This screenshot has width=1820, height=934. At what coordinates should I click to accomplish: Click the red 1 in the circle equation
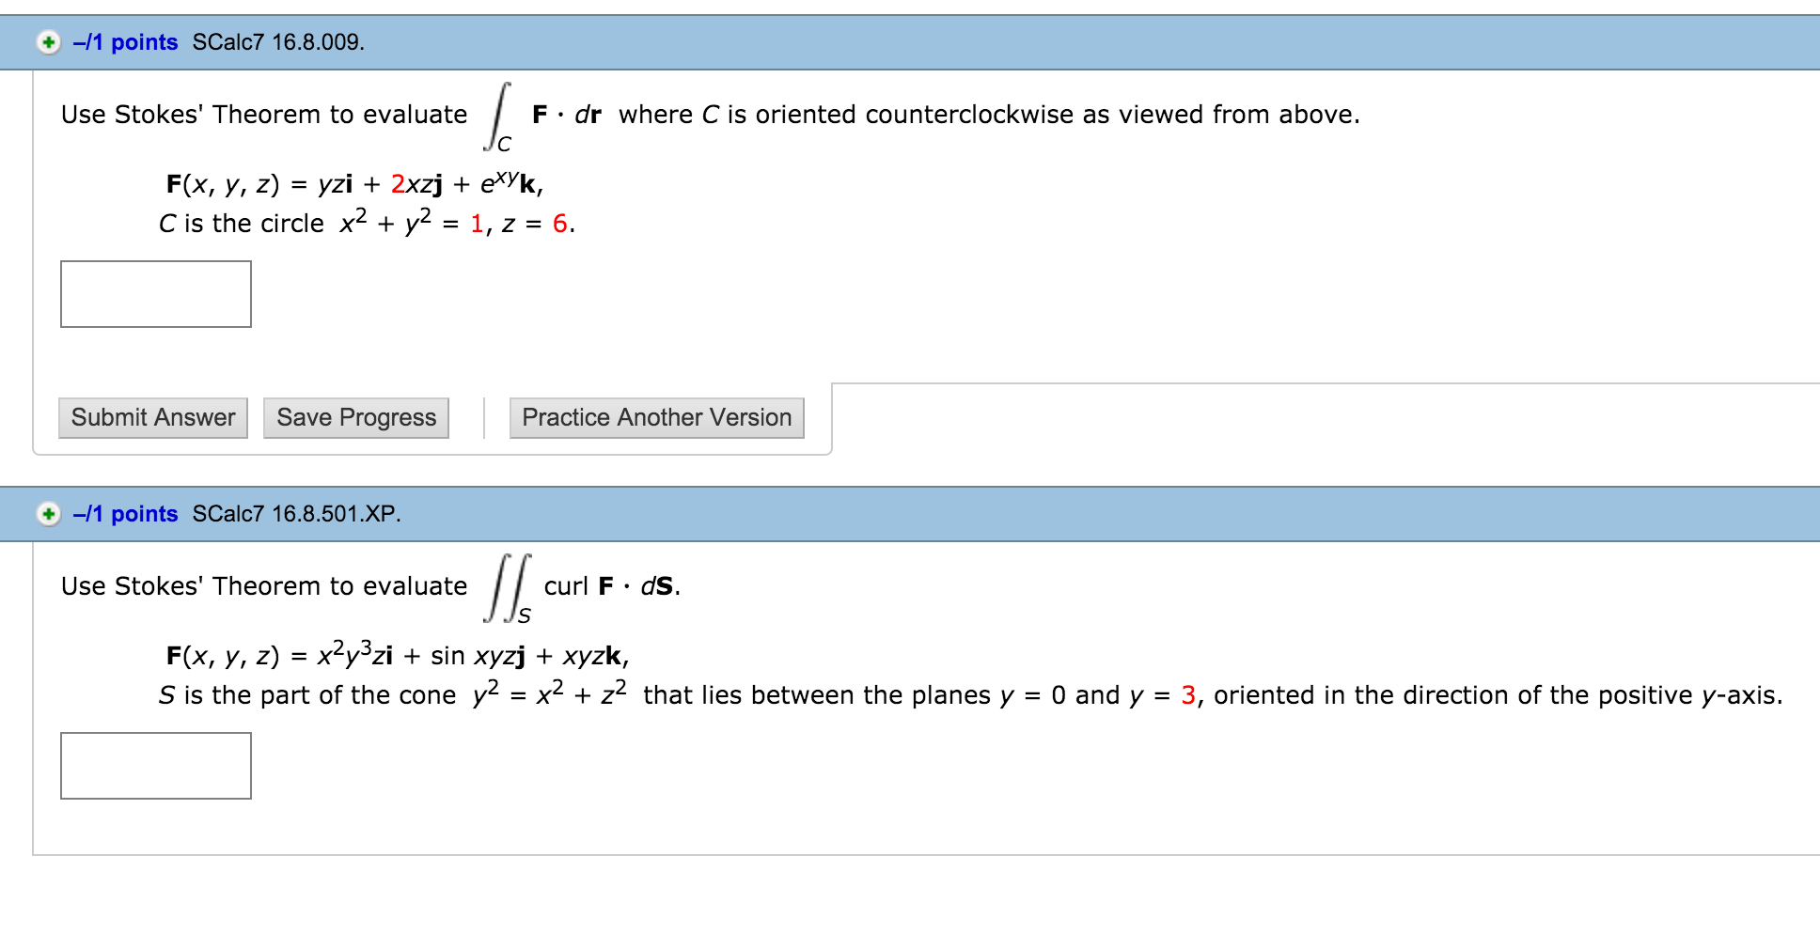tap(477, 224)
